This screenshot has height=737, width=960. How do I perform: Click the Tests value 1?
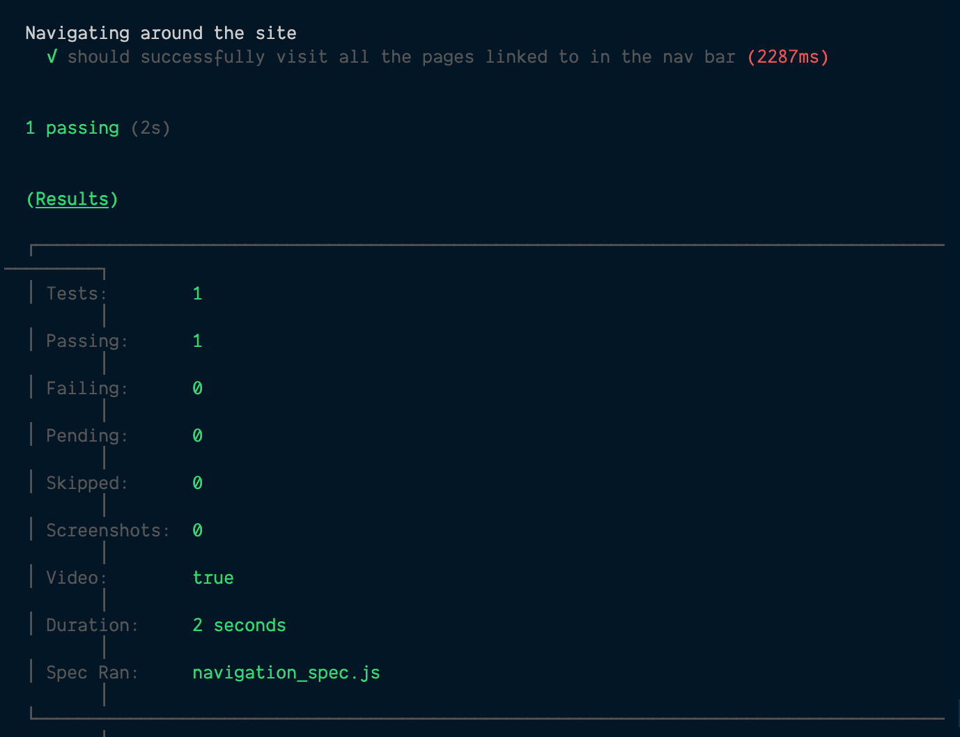[197, 294]
